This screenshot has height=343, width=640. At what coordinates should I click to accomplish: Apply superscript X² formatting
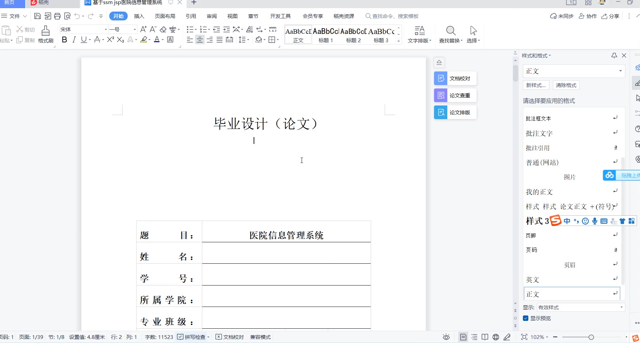pyautogui.click(x=110, y=40)
